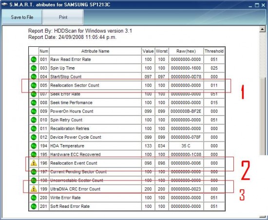Click green status icon for Write Error Rate
This screenshot has height=220, width=268.
click(34, 198)
